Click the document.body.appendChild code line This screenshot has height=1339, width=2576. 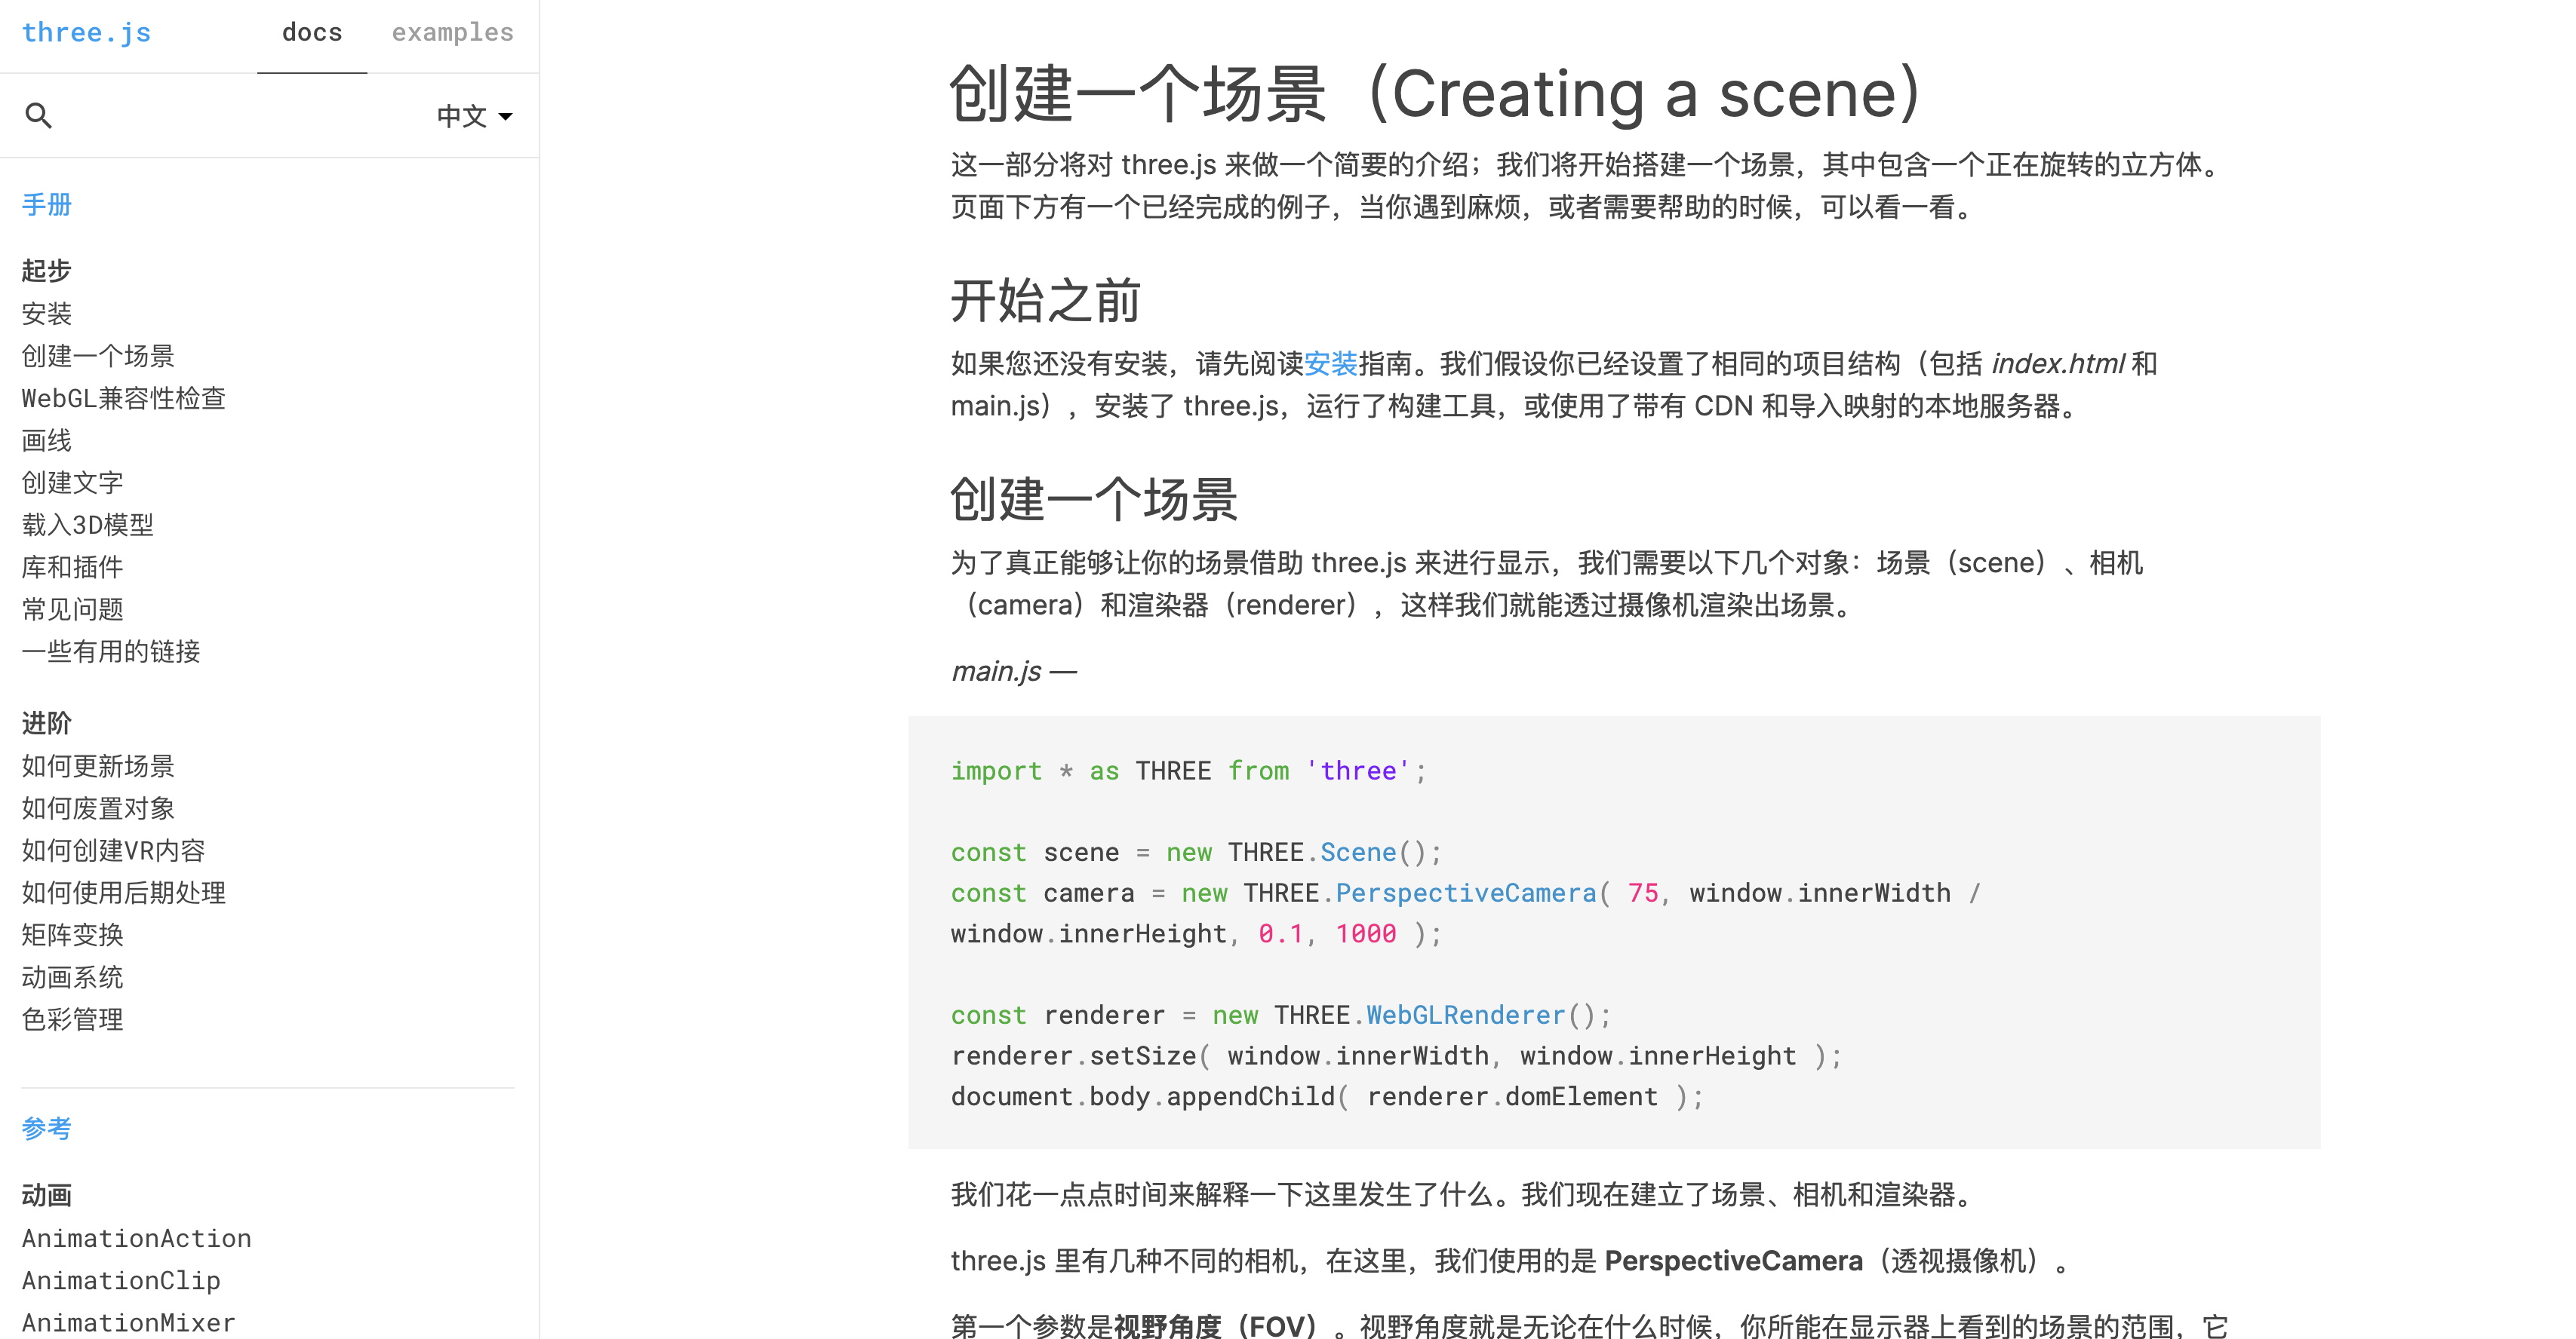1327,1097
